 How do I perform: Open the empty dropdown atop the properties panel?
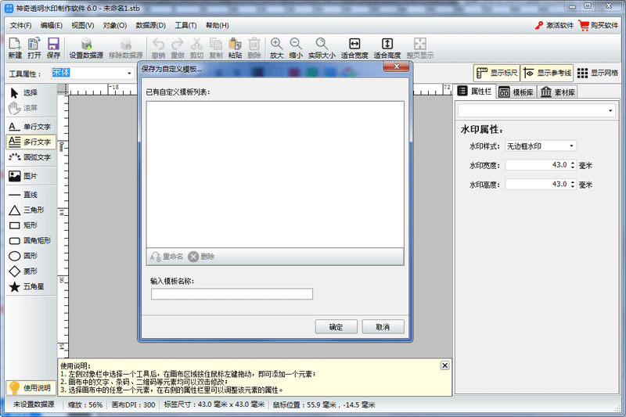[537, 110]
